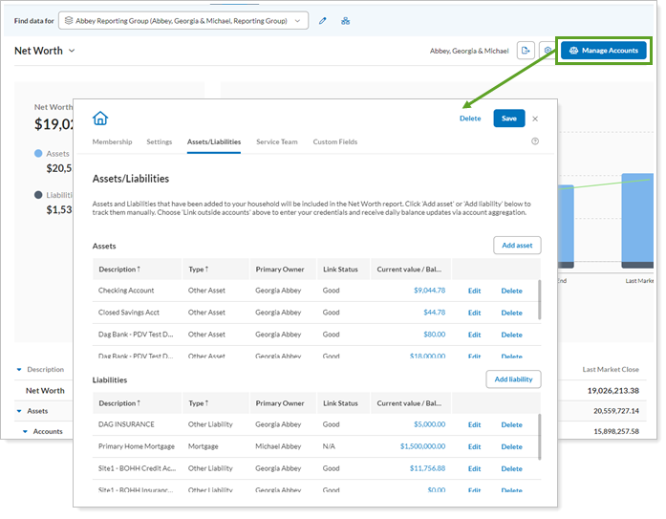Image resolution: width=666 pixels, height=519 pixels.
Task: Click the Manage Accounts button
Action: [x=603, y=51]
